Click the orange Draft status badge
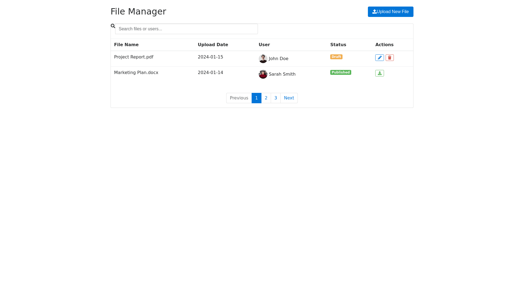The width and height of the screenshot is (524, 295). click(x=336, y=57)
